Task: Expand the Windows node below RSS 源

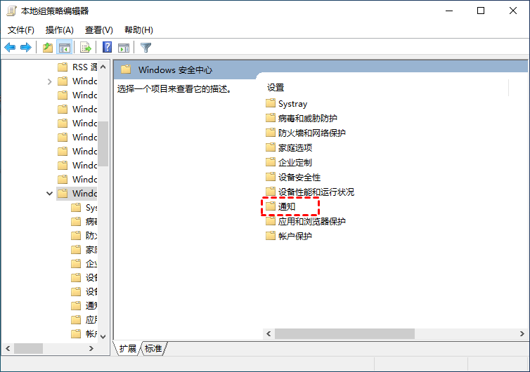Action: (50, 81)
